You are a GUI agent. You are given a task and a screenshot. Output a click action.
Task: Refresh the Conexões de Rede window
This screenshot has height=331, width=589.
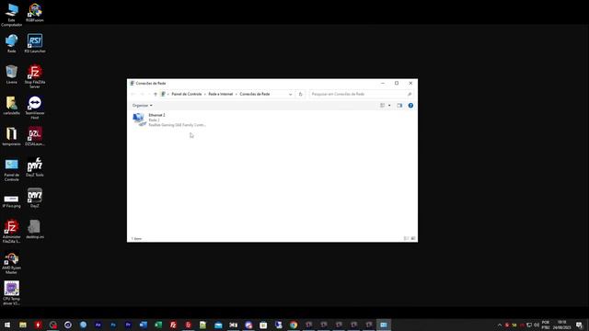click(301, 94)
